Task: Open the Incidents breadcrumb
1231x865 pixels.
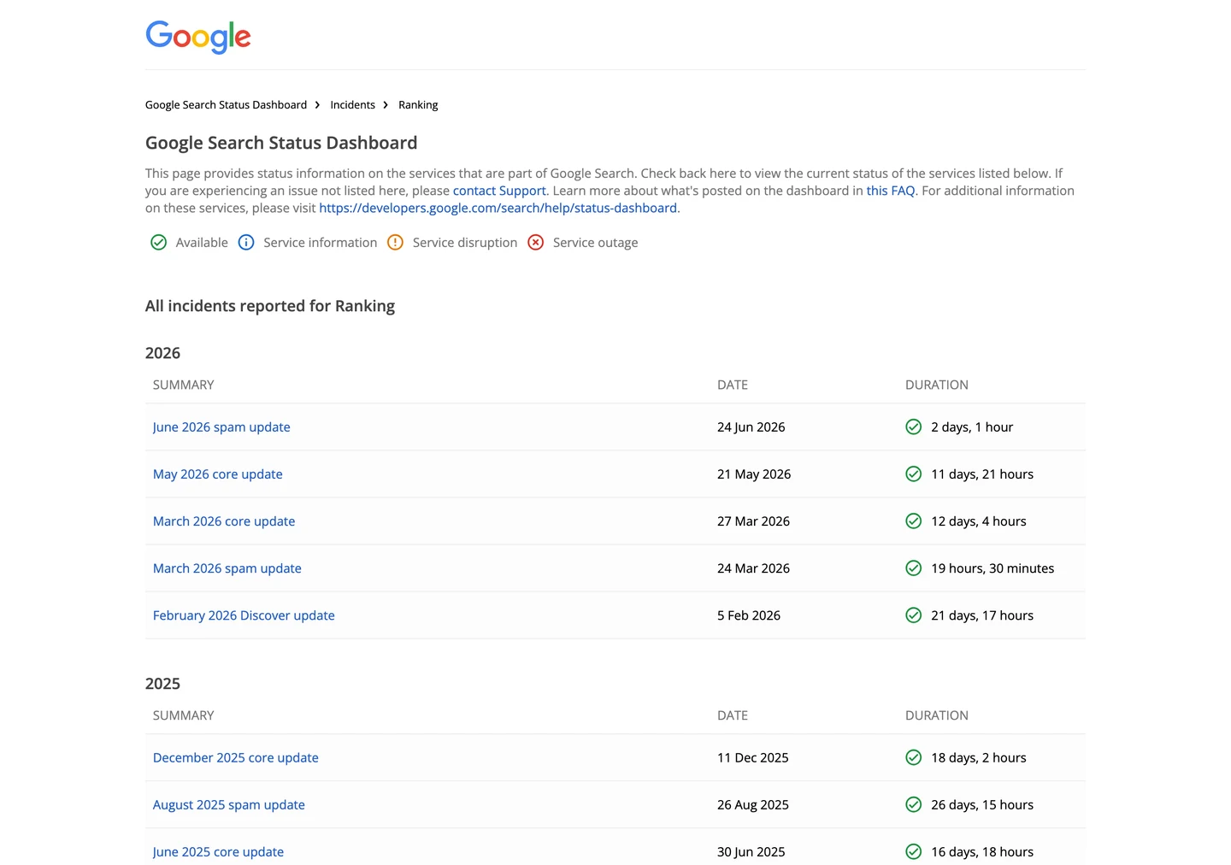Action: click(352, 105)
